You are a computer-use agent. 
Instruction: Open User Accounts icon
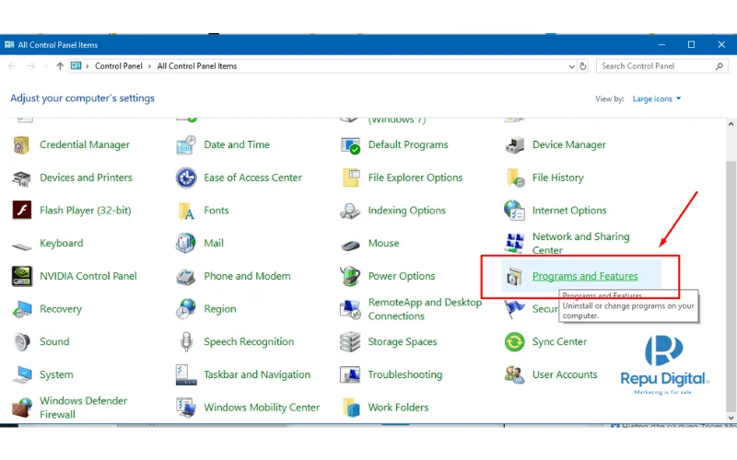click(514, 374)
